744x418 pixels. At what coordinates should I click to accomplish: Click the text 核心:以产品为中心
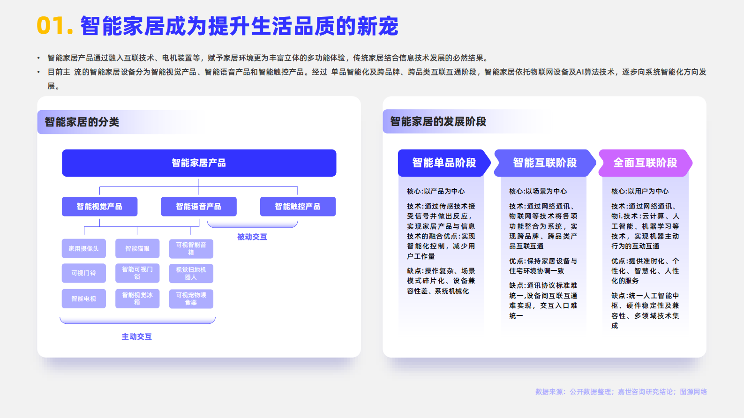436,191
